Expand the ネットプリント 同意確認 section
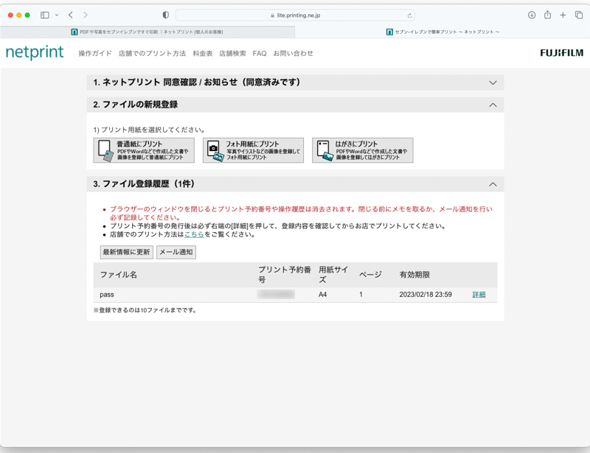Screen dimensions: 590x453 [493, 83]
